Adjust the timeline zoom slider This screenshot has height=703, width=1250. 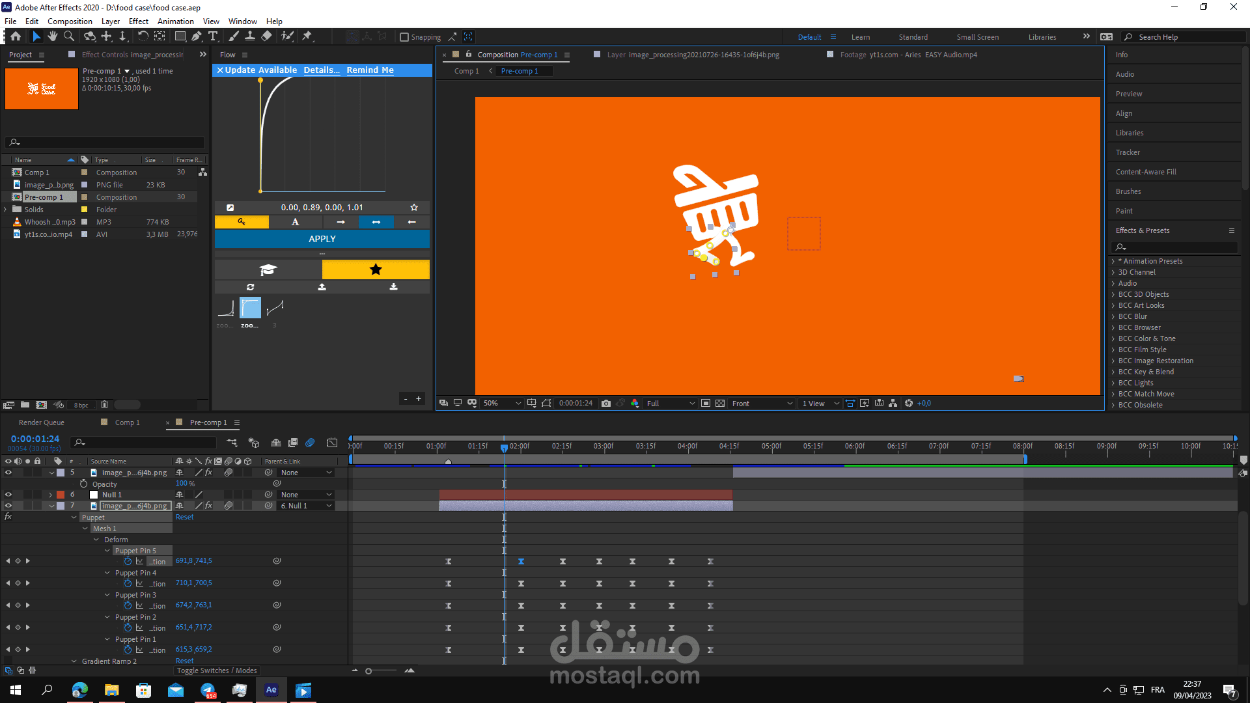pyautogui.click(x=368, y=671)
